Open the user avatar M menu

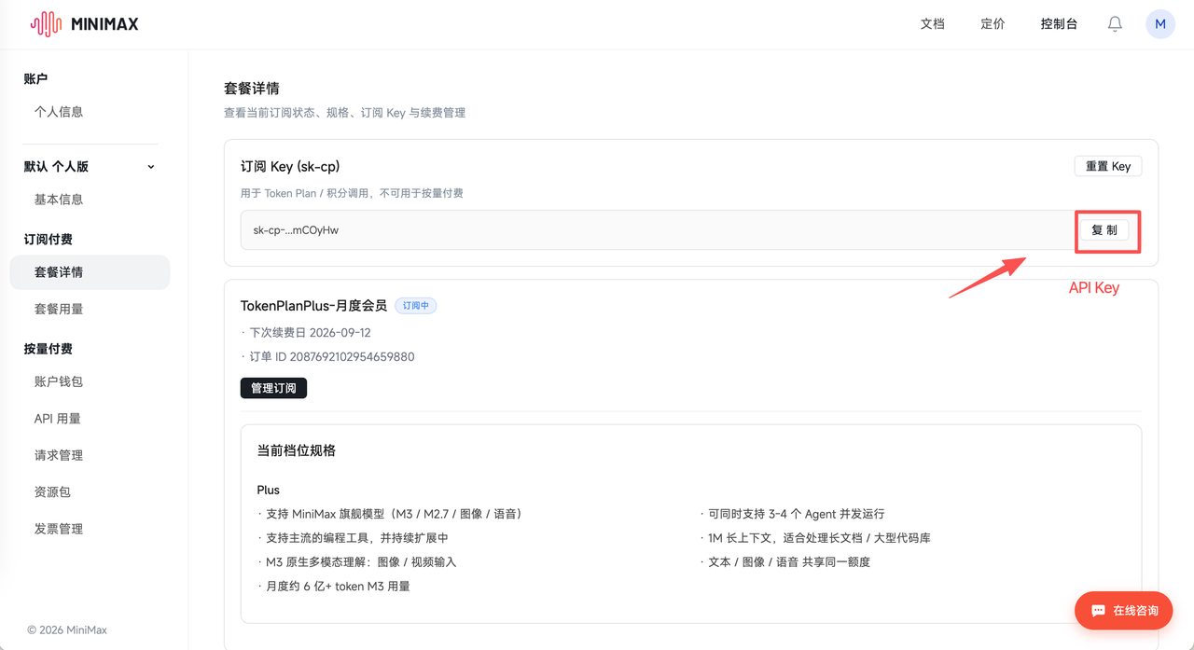click(1160, 24)
